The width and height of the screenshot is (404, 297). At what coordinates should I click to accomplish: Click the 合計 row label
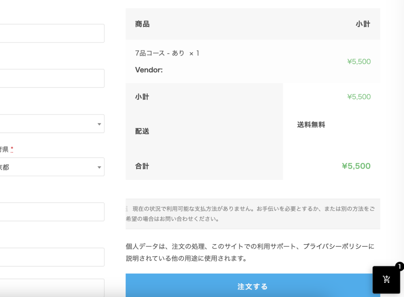pyautogui.click(x=142, y=166)
